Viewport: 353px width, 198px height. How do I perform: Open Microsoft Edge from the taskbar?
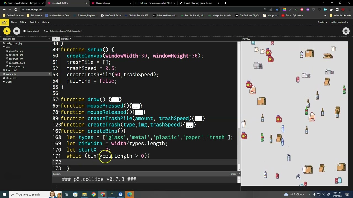coord(130,194)
